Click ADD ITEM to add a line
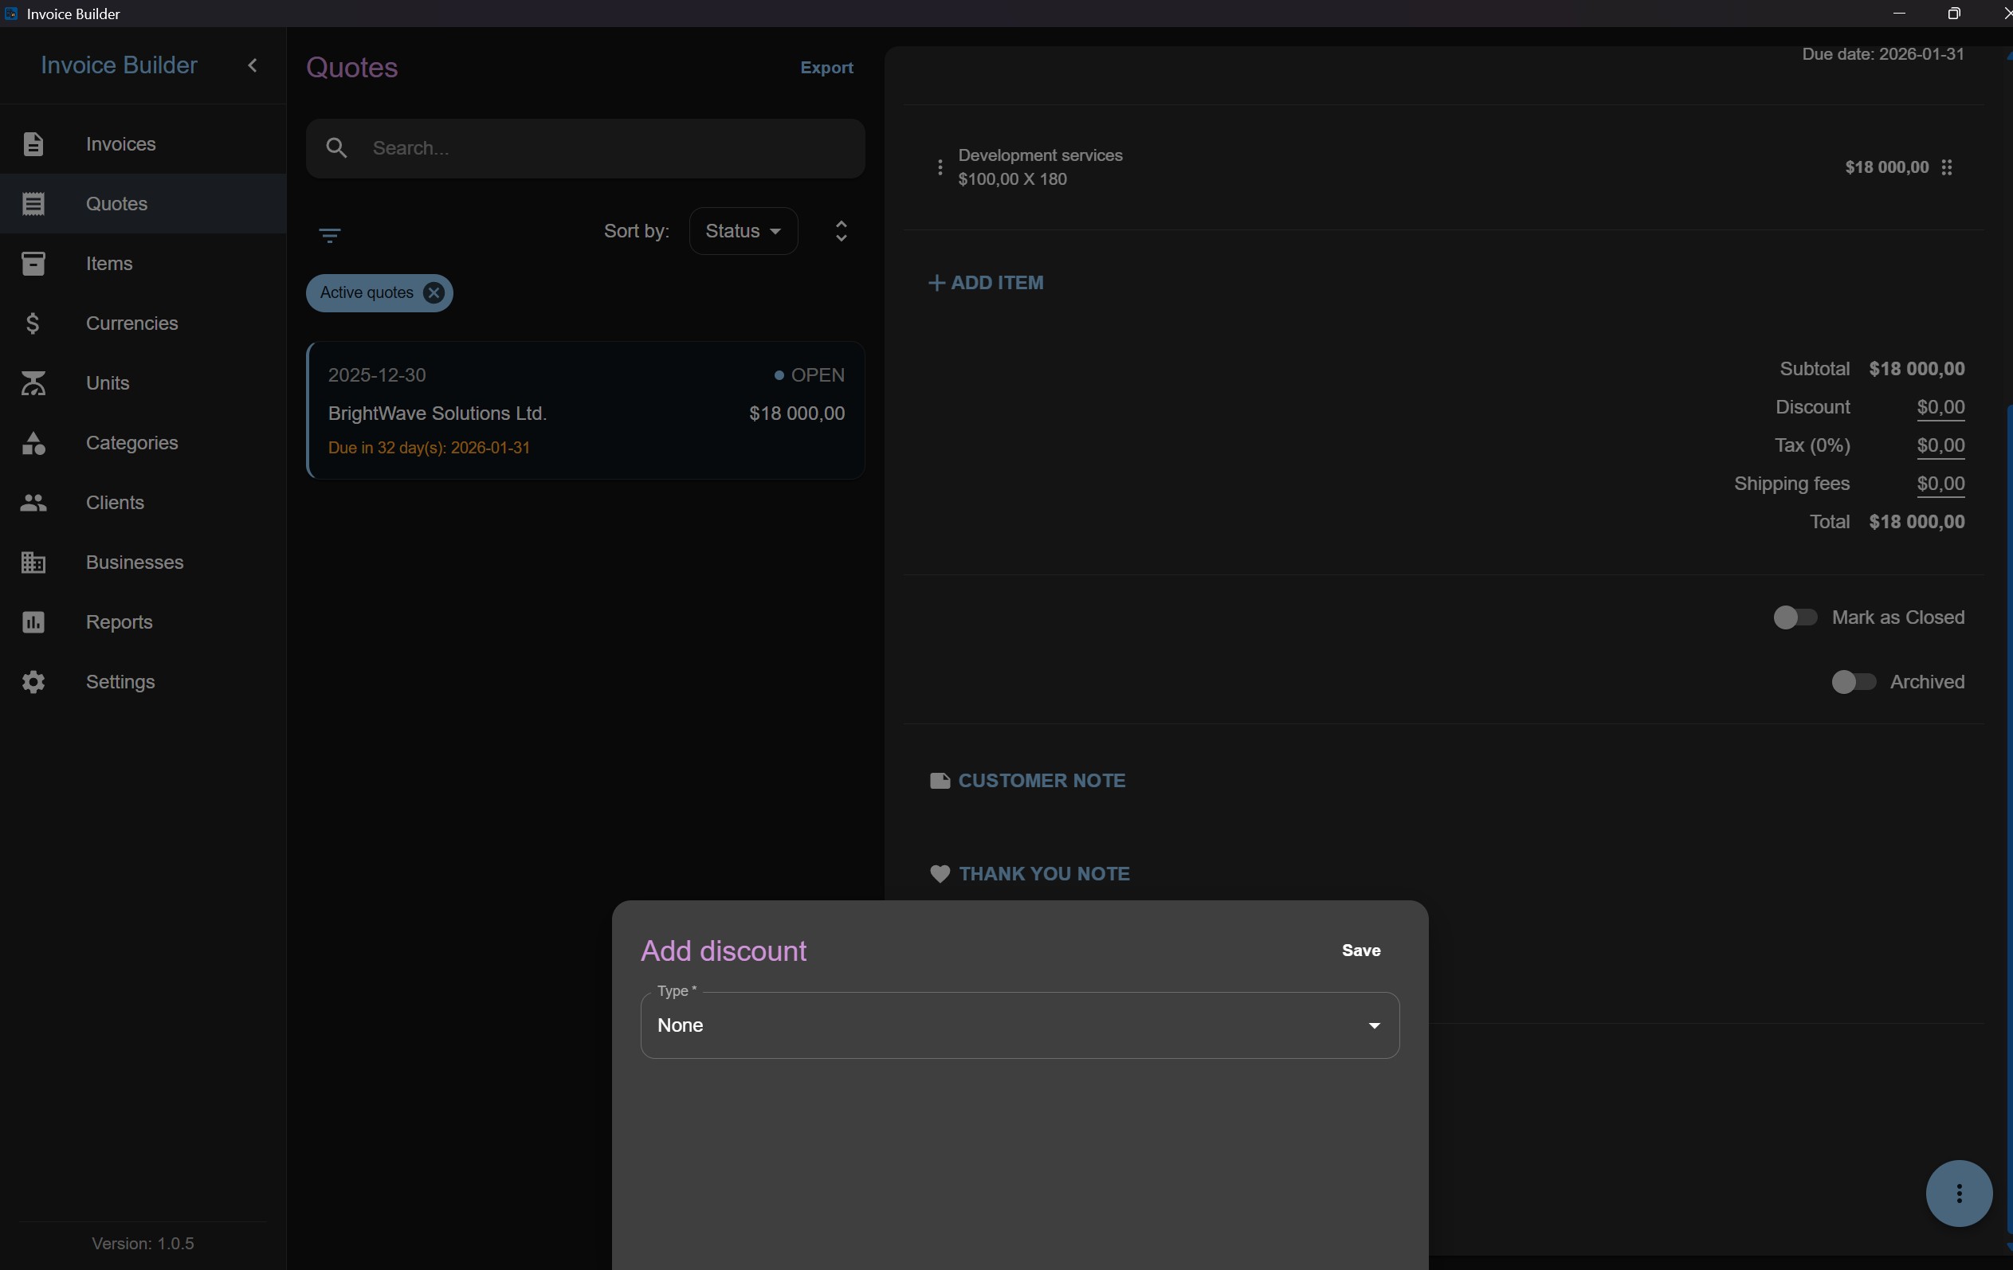Image resolution: width=2013 pixels, height=1270 pixels. pos(986,282)
